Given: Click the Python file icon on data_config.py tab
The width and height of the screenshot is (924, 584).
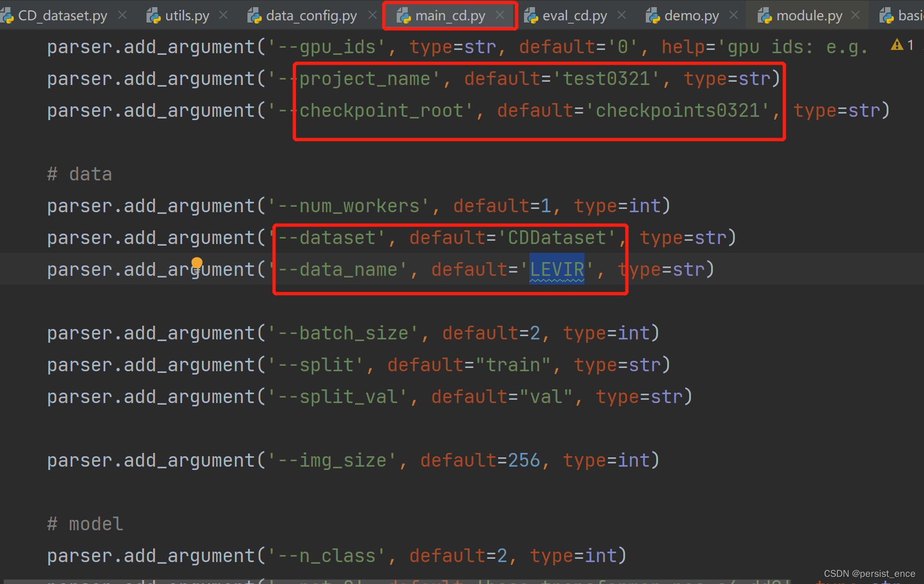Looking at the screenshot, I should [255, 16].
